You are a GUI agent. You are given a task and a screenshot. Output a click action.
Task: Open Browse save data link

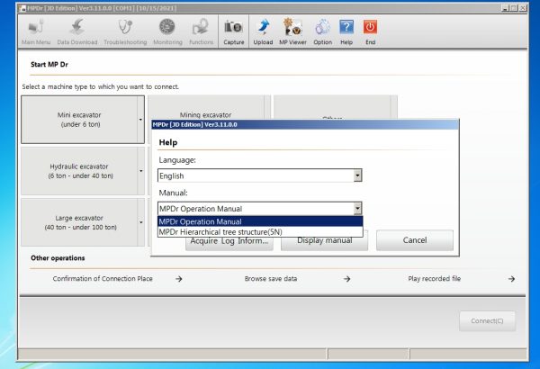tap(271, 279)
